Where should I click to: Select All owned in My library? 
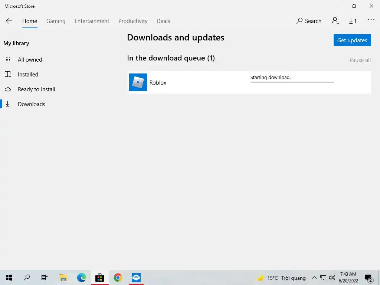(30, 60)
